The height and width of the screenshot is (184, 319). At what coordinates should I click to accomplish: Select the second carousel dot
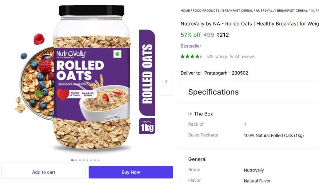(76, 160)
